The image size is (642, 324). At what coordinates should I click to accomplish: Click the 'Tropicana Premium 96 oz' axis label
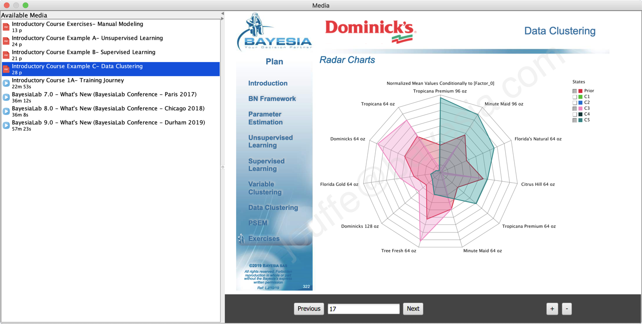pyautogui.click(x=440, y=91)
